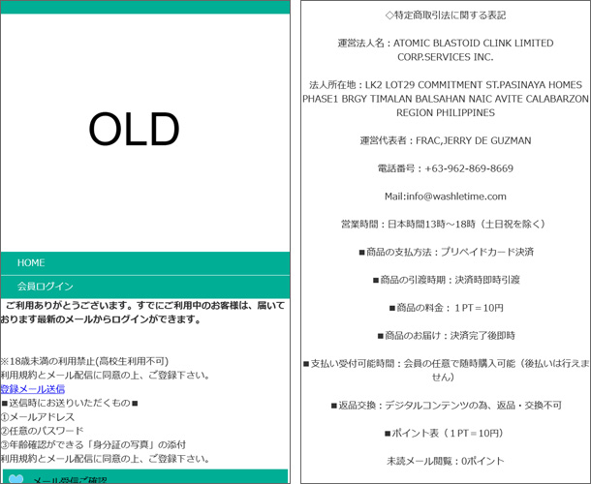Click the Mail:info@washletime.com text
Viewport: 591px width, 484px height.
pos(446,197)
